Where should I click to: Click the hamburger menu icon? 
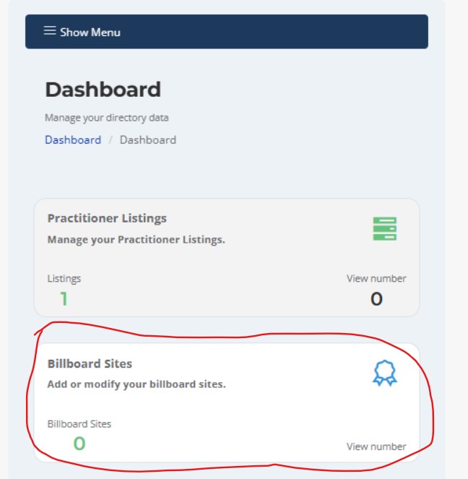tap(50, 30)
